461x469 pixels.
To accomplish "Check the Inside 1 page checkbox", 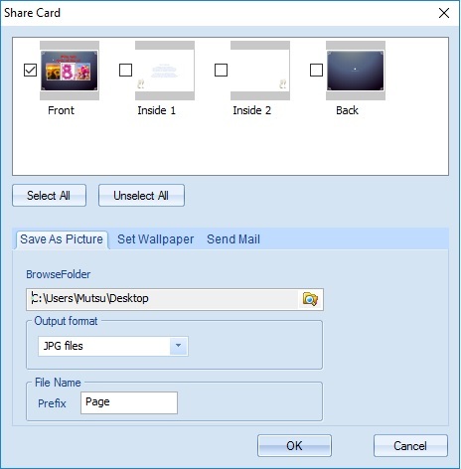I will click(x=125, y=71).
